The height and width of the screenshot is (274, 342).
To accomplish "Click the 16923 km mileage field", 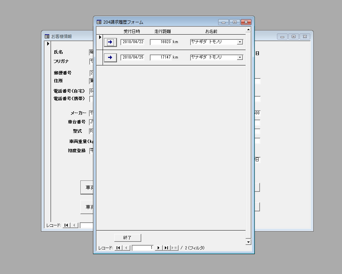I will pyautogui.click(x=160, y=42).
